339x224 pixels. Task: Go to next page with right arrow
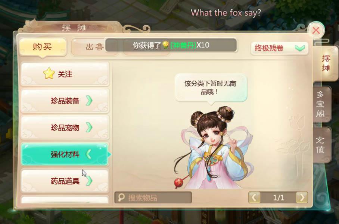click(302, 197)
